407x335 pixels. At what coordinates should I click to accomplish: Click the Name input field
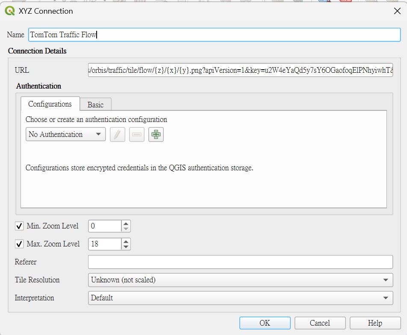point(215,35)
